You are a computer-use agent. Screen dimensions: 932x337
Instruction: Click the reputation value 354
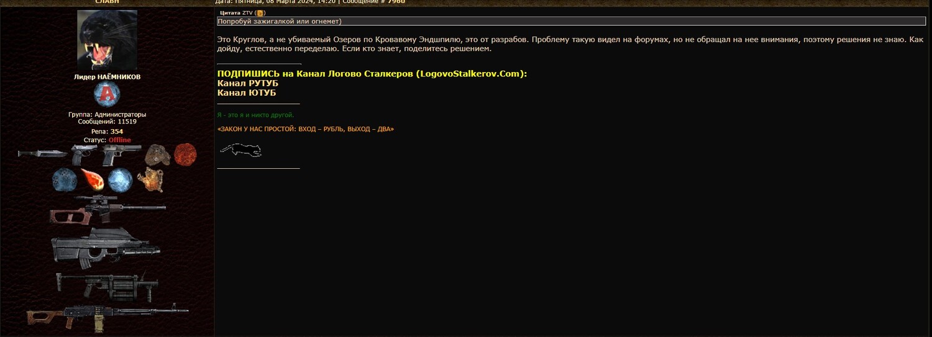pos(117,132)
